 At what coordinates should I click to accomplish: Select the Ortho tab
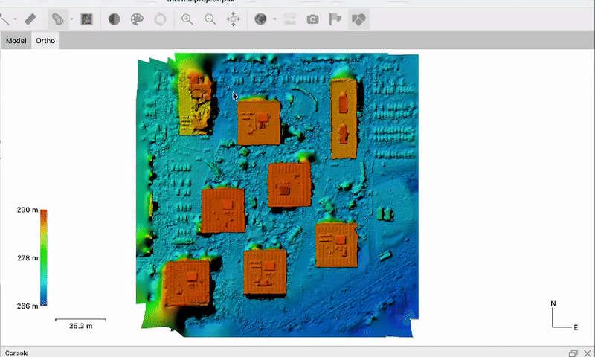[45, 40]
